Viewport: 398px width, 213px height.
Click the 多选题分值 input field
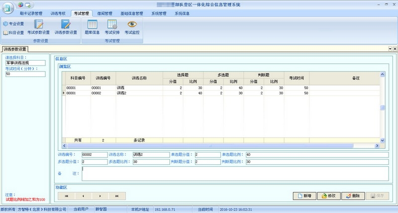95,161
